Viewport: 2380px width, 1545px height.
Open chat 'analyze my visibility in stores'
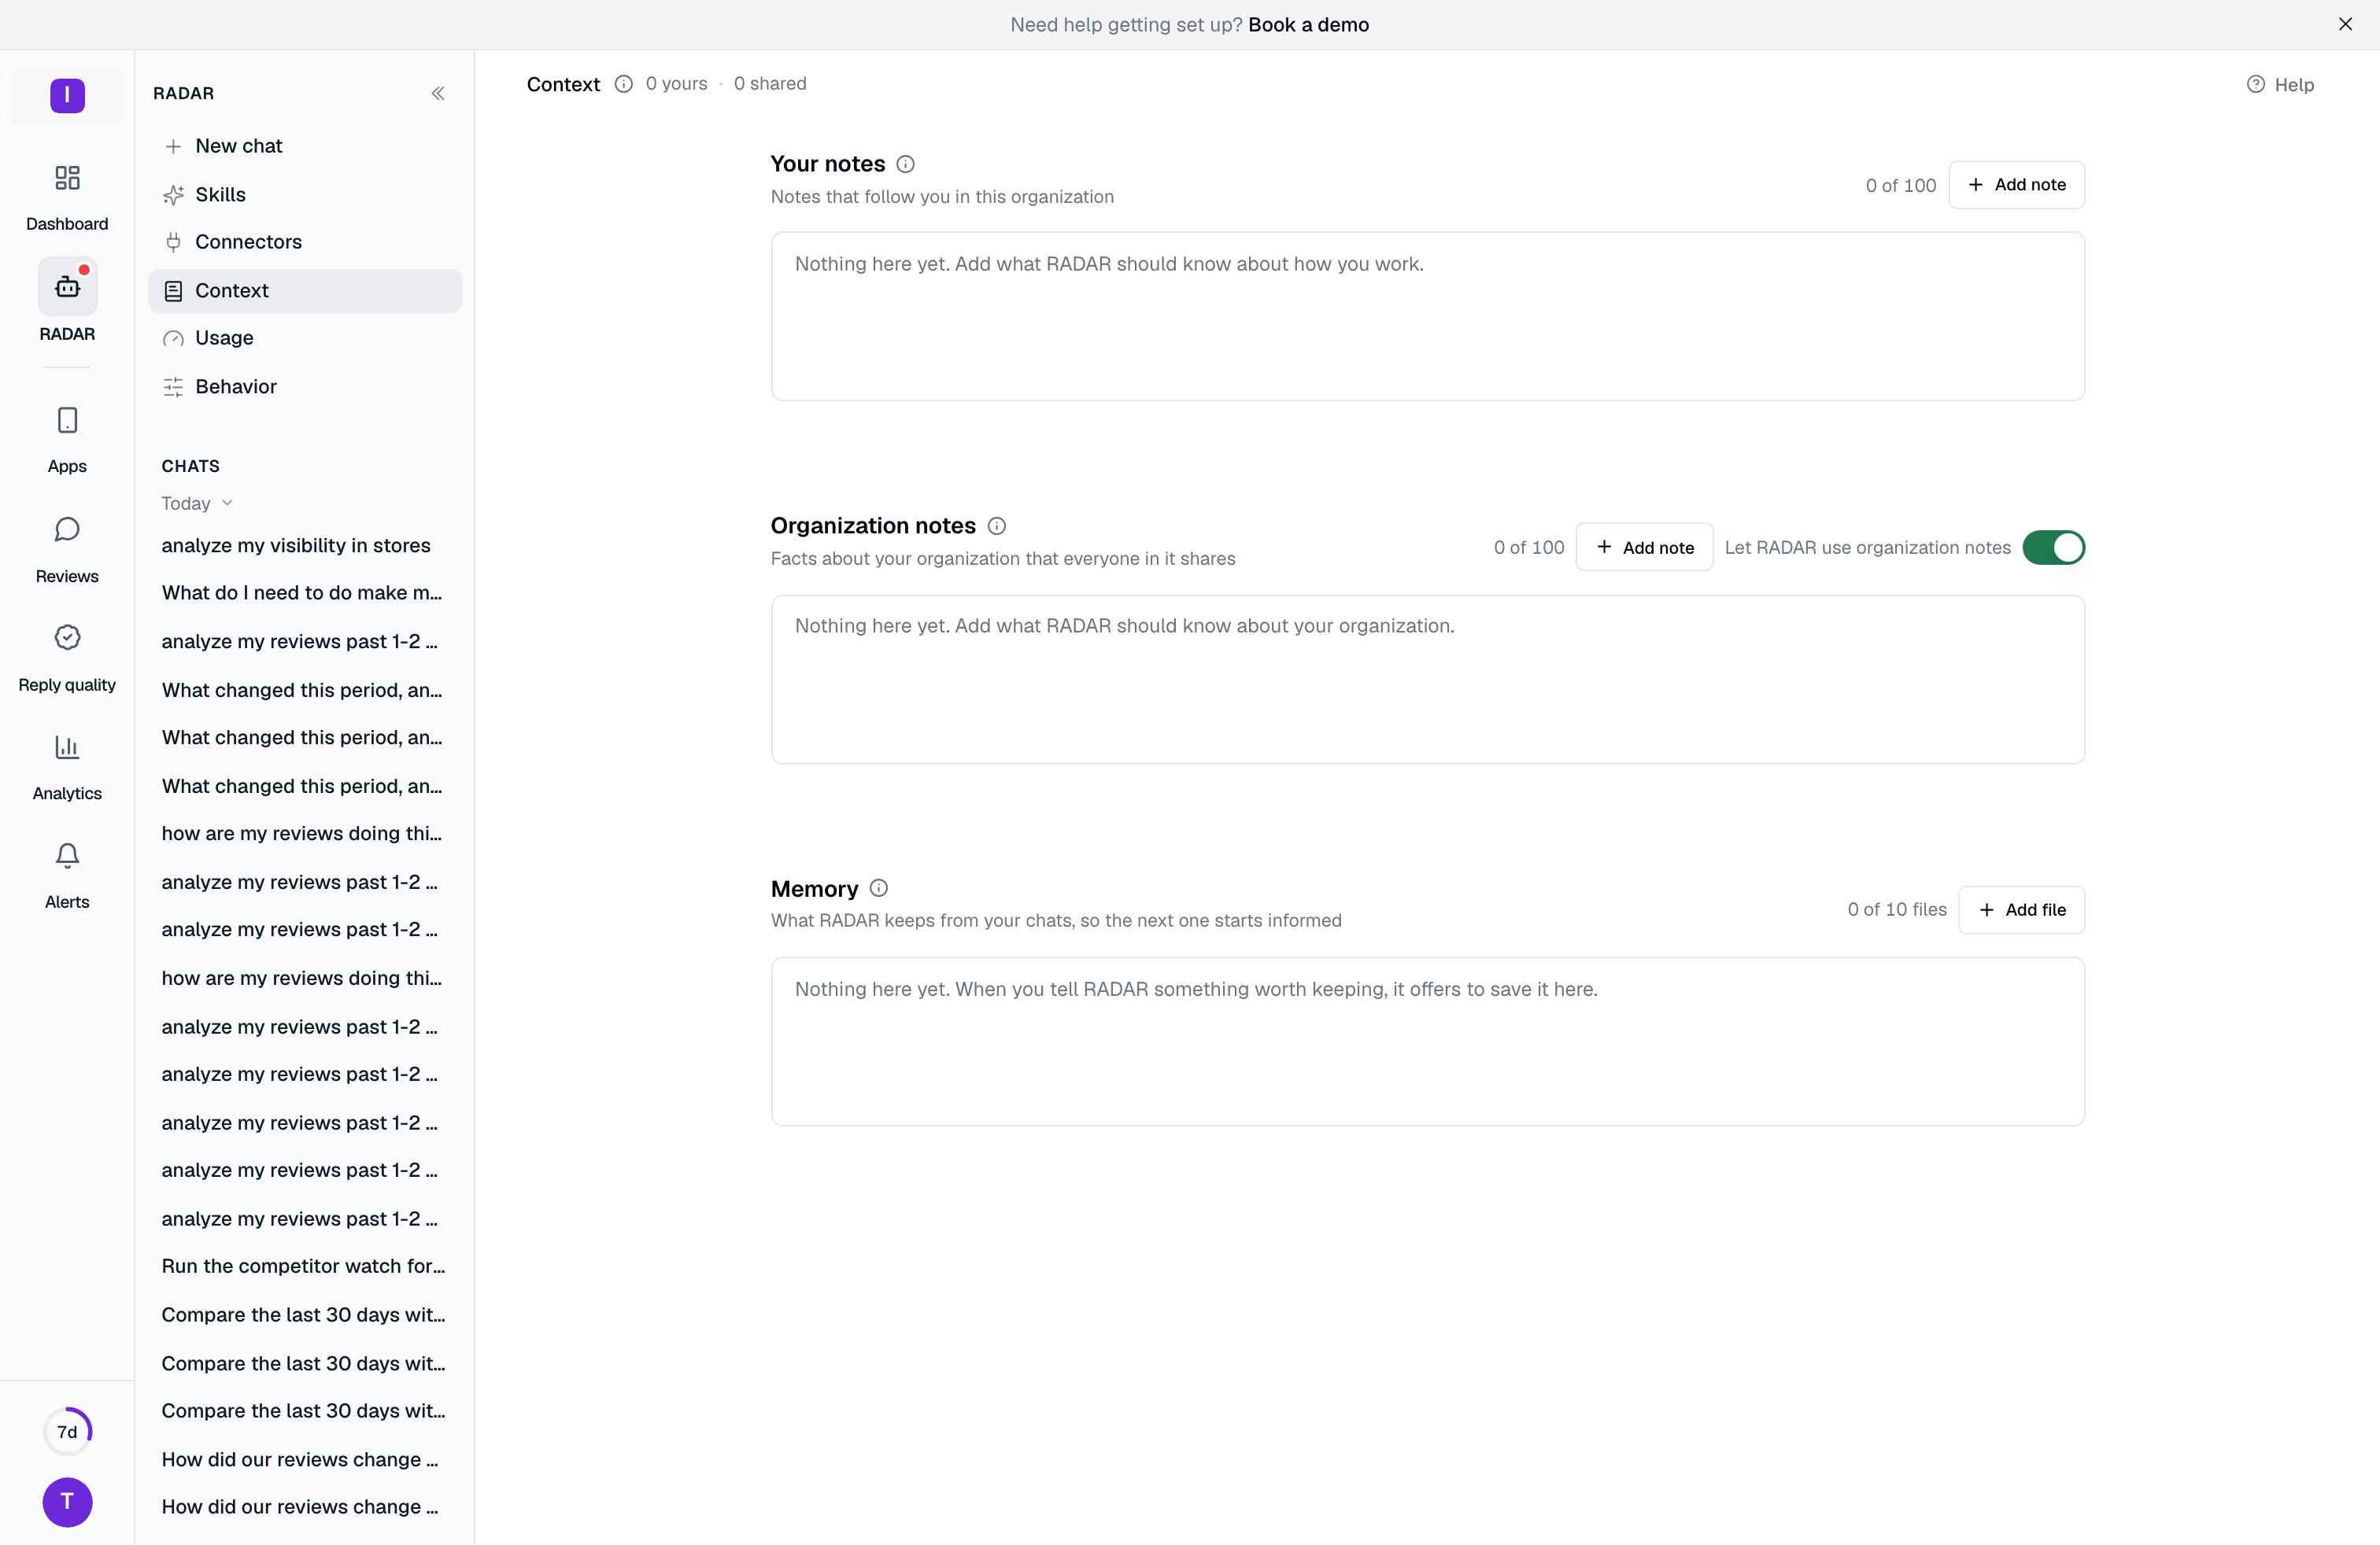(x=304, y=546)
